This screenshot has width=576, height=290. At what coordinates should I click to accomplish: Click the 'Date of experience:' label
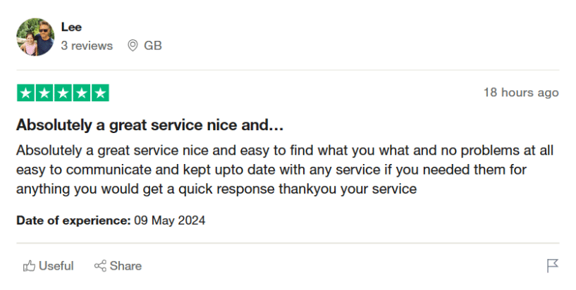tap(73, 220)
